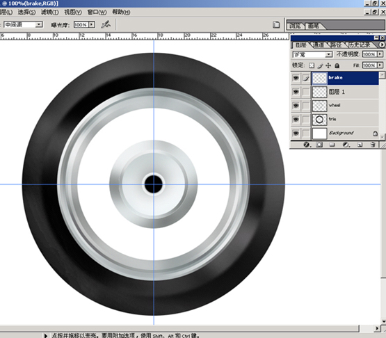Create a new layer icon
The height and width of the screenshot is (338, 386).
coord(360,145)
